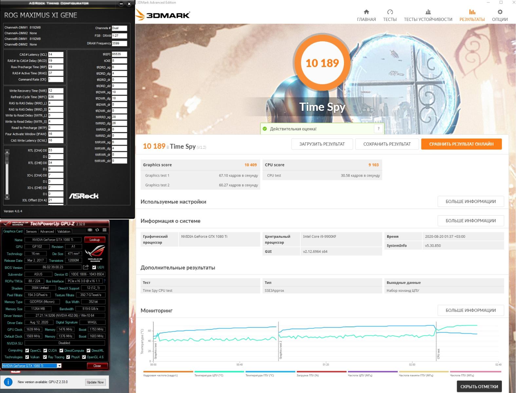Open the 3DMark Тесты gauge icon
The width and height of the screenshot is (516, 393).
point(390,12)
